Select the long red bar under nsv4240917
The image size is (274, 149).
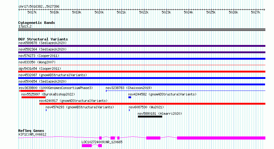tap(152, 104)
